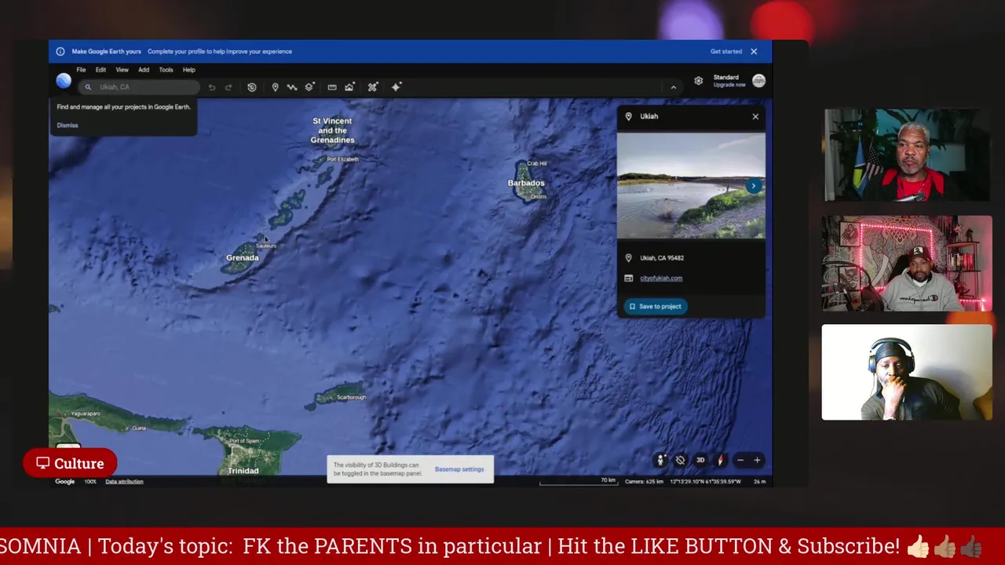Click the 100% zoom level in the status bar
This screenshot has height=565, width=1005.
point(90,482)
